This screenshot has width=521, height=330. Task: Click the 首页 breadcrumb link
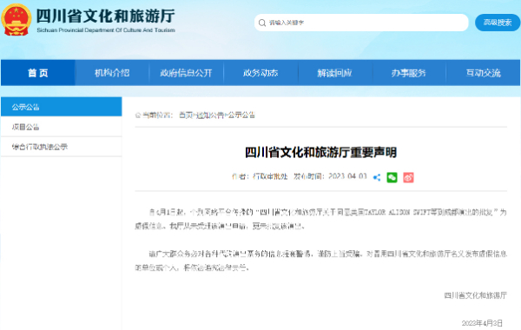click(x=186, y=115)
